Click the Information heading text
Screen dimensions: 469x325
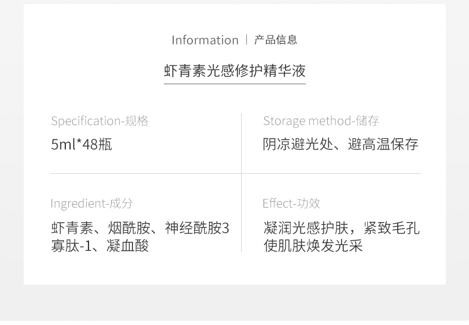click(205, 40)
